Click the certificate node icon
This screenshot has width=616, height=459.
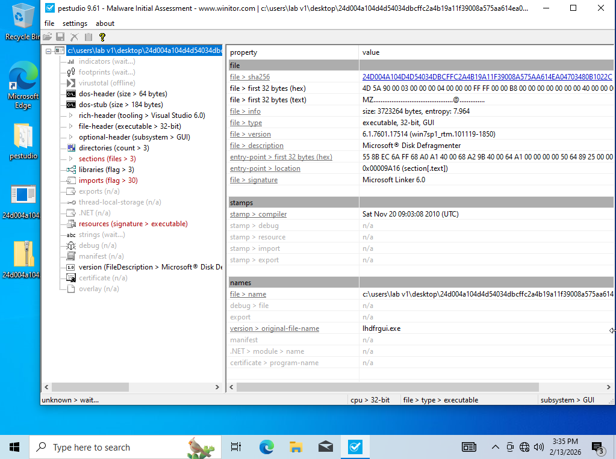(71, 278)
